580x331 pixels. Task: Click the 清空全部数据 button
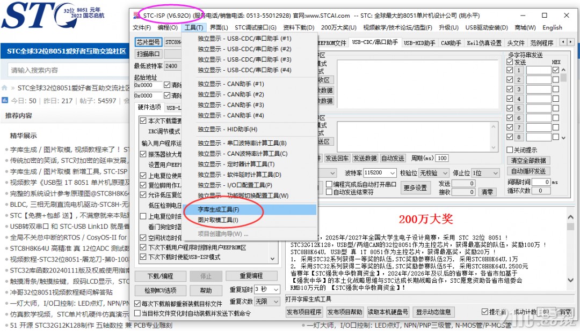528,161
